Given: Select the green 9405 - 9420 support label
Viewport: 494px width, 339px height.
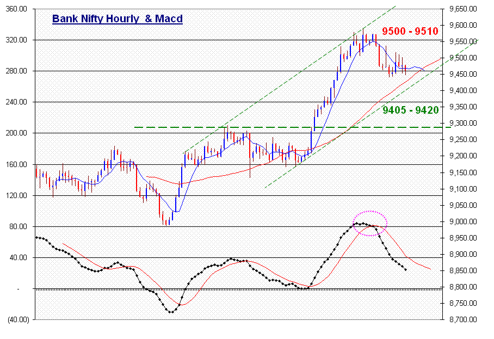Looking at the screenshot, I should [x=411, y=110].
